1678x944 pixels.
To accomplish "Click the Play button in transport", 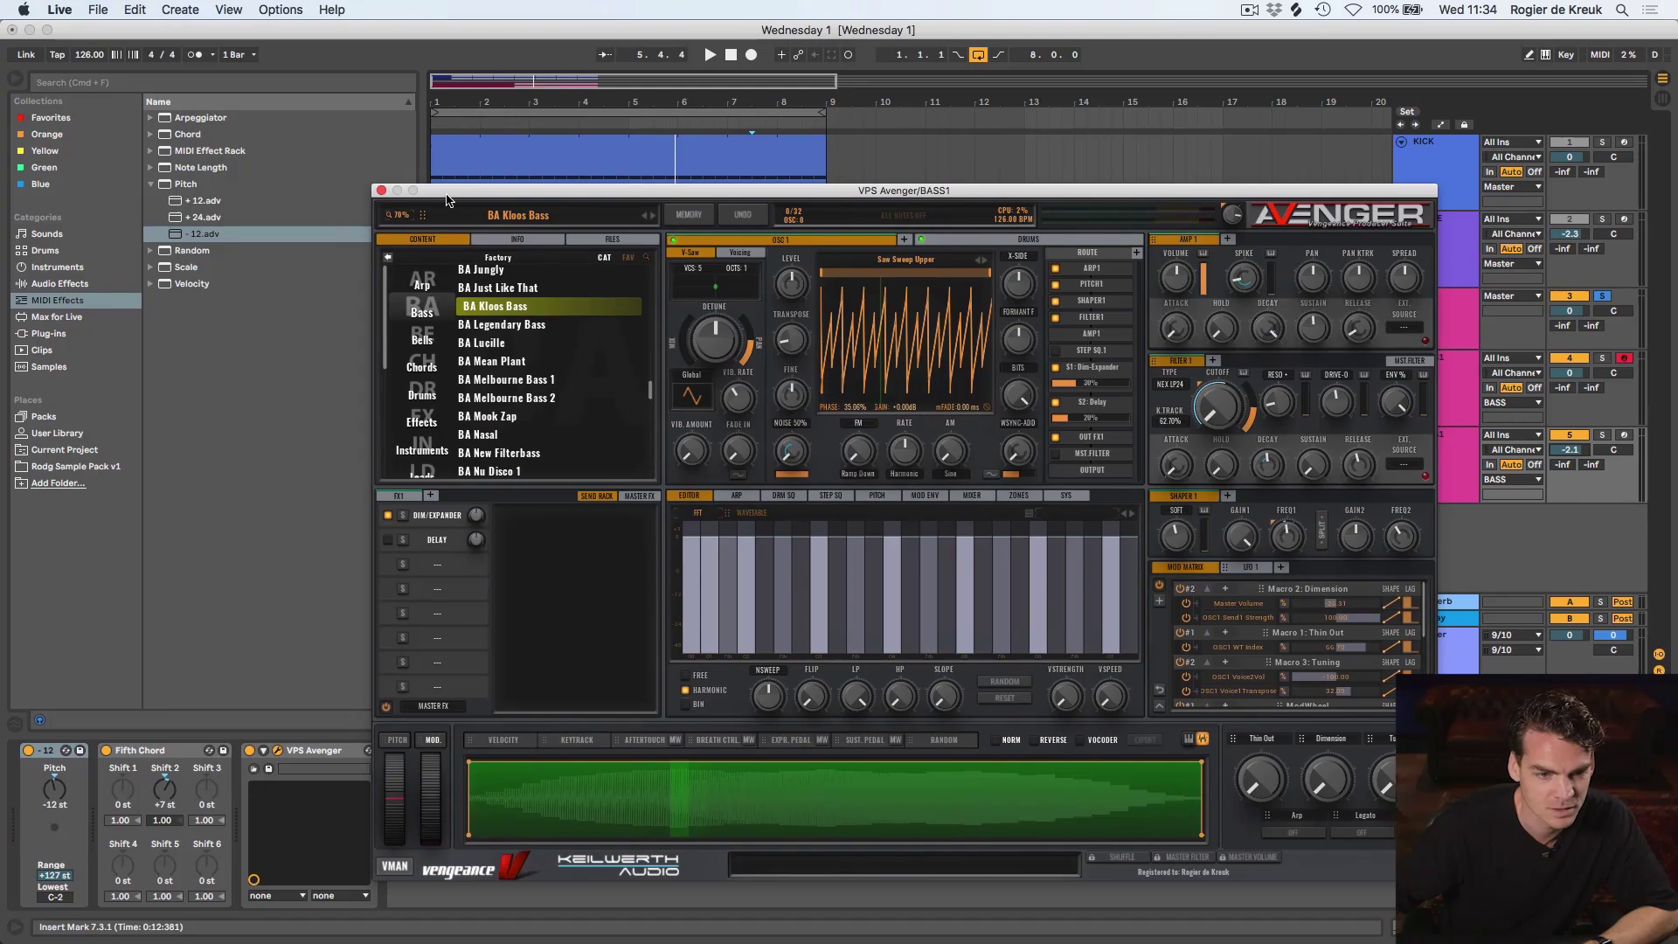I will 710,54.
